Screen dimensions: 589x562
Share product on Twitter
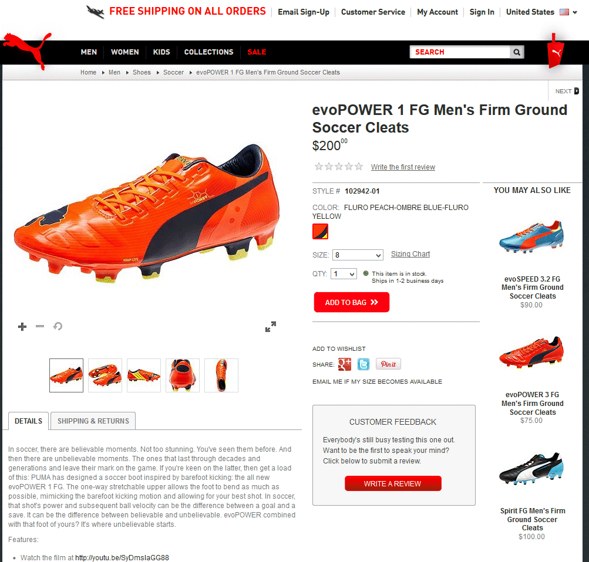click(x=364, y=364)
